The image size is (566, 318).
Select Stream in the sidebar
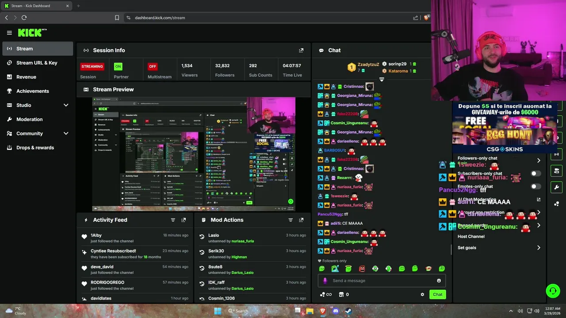tap(38, 49)
